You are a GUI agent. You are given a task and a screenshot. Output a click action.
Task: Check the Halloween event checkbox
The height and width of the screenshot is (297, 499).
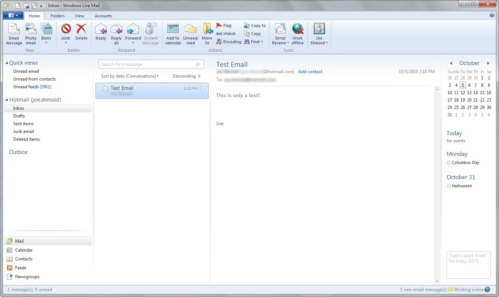(448, 186)
